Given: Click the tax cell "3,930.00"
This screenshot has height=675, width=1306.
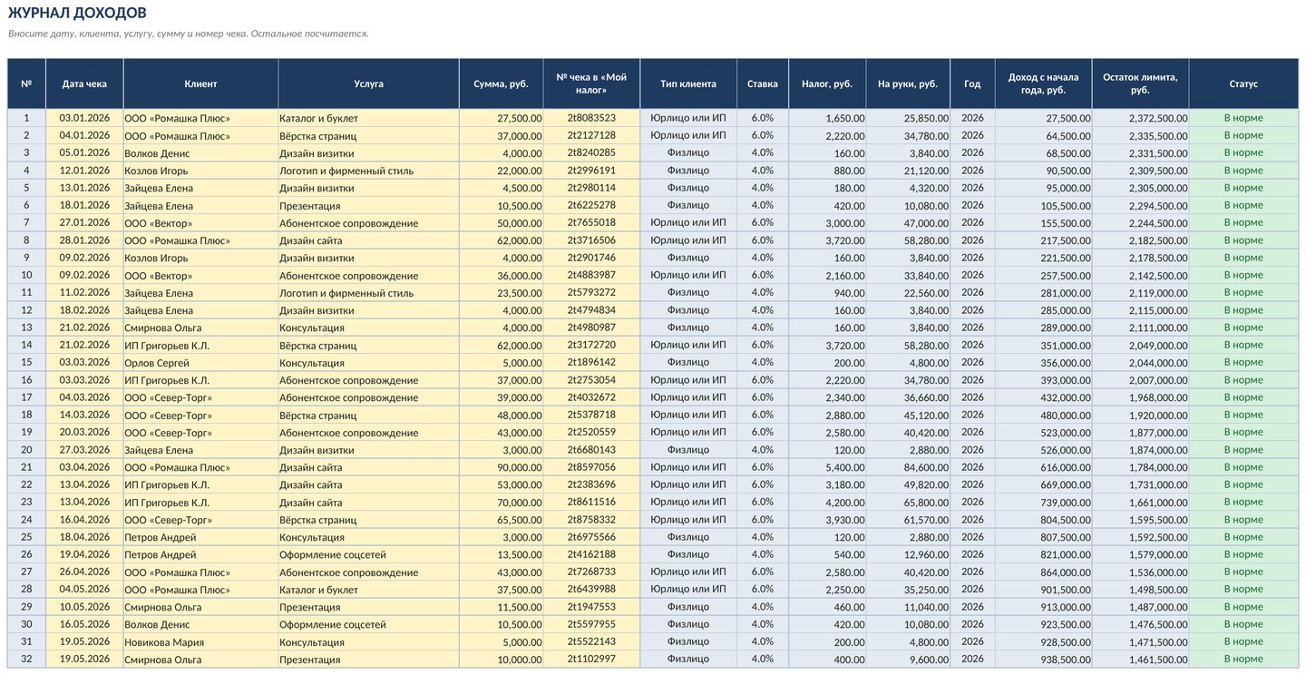Looking at the screenshot, I should pyautogui.click(x=827, y=520).
